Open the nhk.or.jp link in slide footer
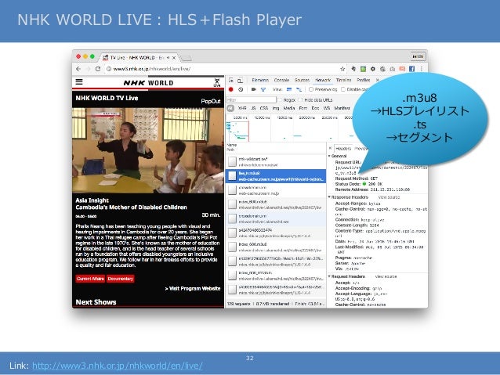The image size is (500, 375). click(x=117, y=366)
